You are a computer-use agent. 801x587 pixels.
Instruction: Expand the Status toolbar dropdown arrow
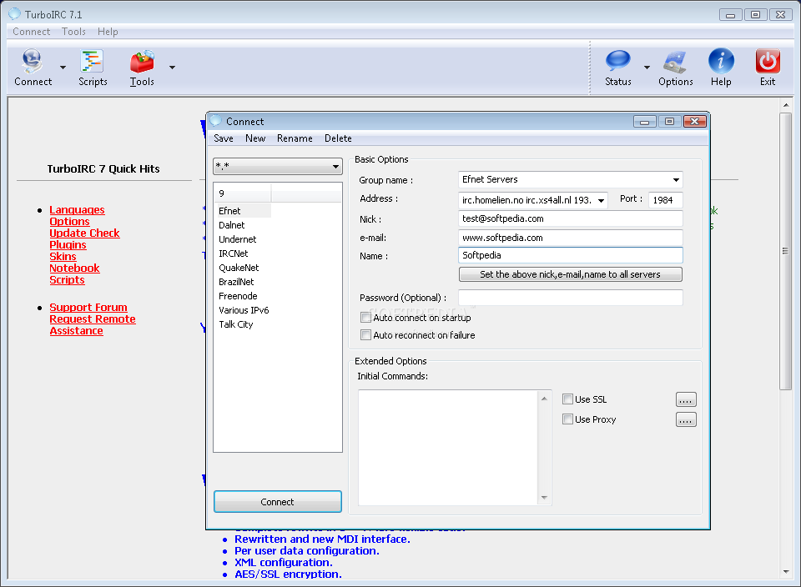coord(647,68)
